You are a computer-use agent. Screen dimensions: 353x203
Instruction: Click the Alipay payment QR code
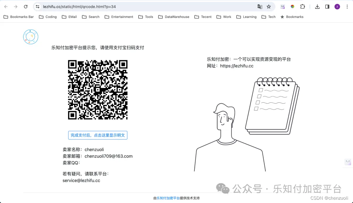(x=98, y=90)
